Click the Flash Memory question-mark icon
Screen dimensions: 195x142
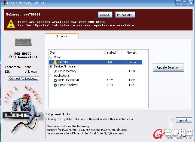(x=55, y=71)
